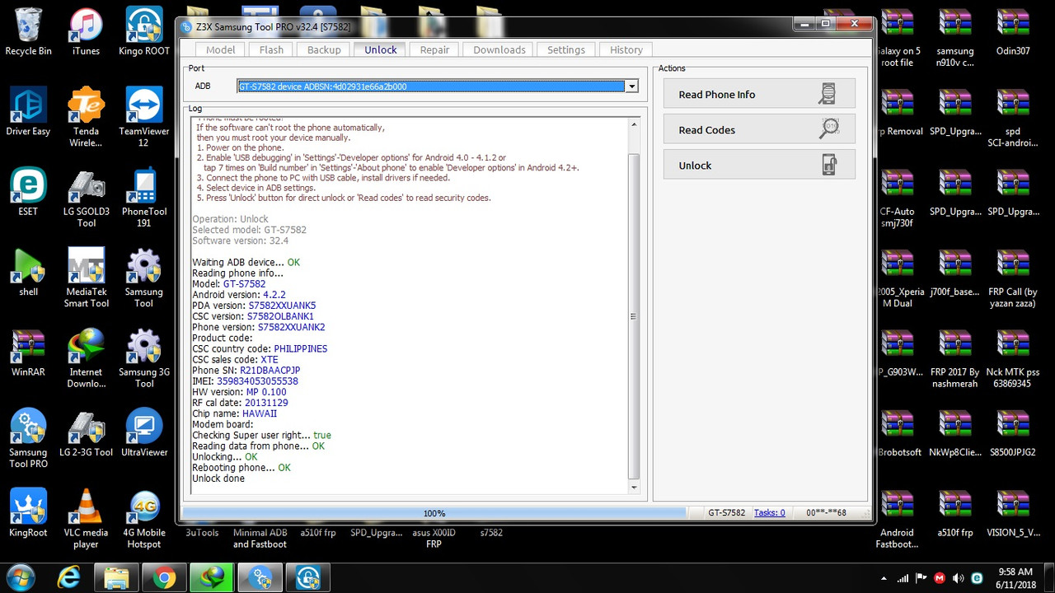Select the S8500JPJG2 archive icon
This screenshot has height=593, width=1055.
(x=1013, y=433)
